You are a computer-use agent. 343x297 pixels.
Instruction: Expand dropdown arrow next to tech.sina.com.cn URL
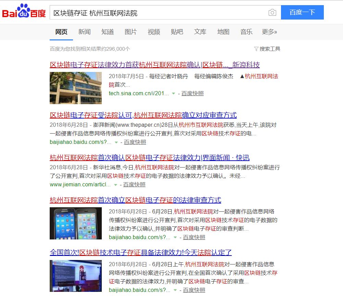pos(173,94)
